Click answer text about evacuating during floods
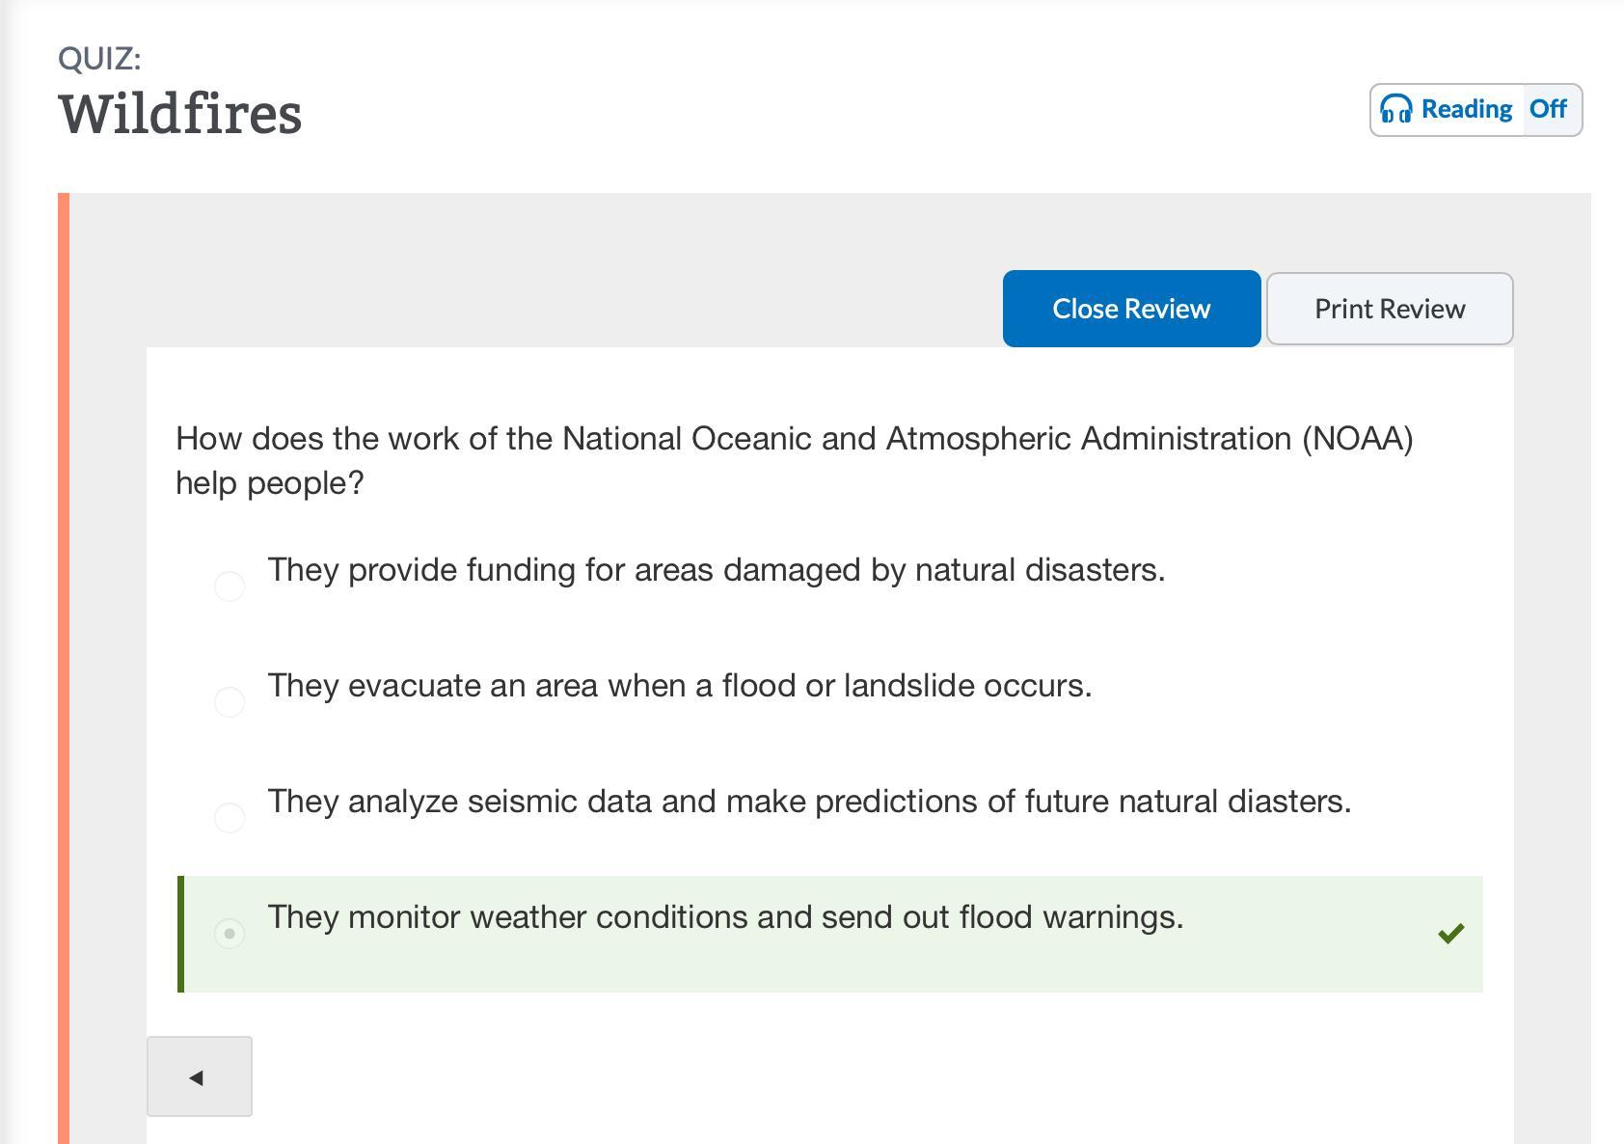The height and width of the screenshot is (1144, 1624). (x=679, y=686)
